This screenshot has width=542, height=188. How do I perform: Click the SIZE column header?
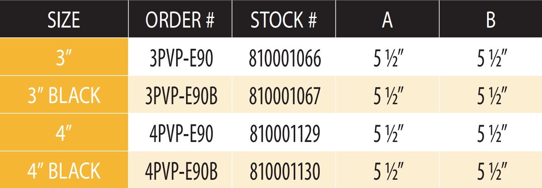(x=64, y=20)
